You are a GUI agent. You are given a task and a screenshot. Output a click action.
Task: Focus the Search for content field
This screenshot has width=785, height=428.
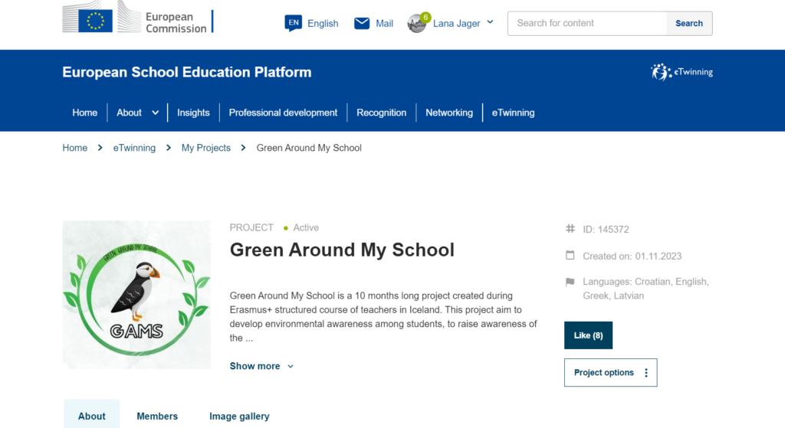coord(587,23)
